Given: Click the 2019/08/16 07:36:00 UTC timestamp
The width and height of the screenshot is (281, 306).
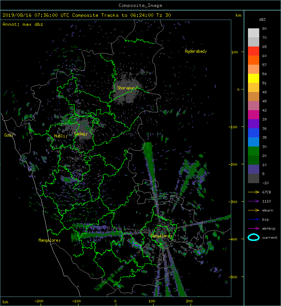Looking at the screenshot, I should click(x=36, y=15).
